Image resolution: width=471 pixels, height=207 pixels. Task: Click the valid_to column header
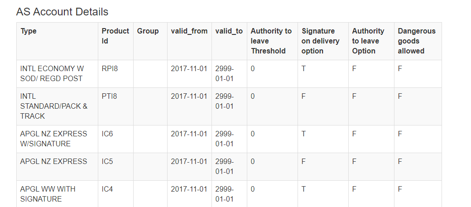coord(229,31)
